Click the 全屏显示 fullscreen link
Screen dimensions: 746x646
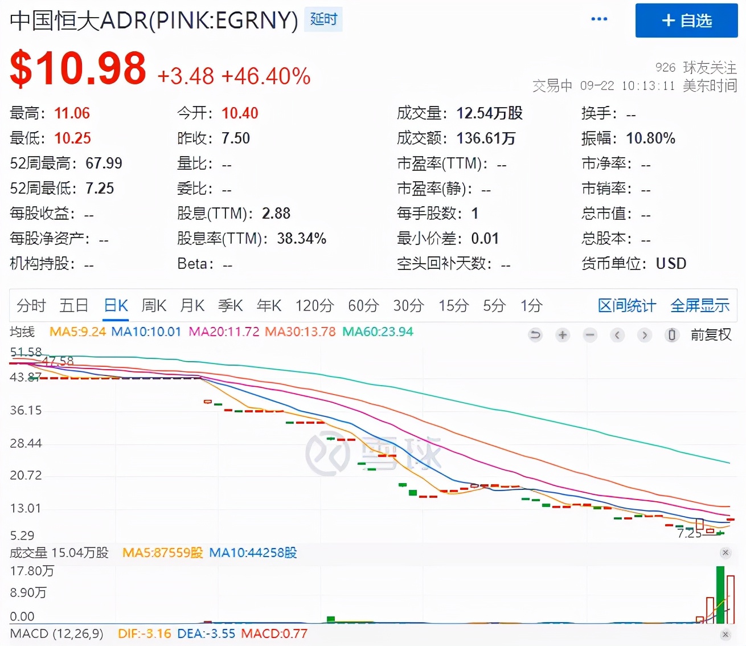700,306
